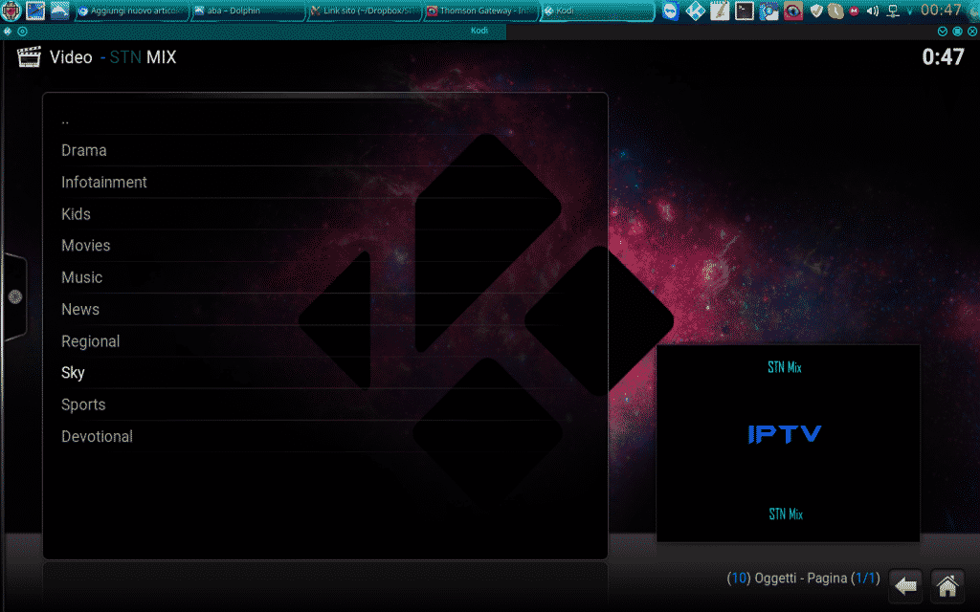Open the Regional category
This screenshot has width=980, height=612.
click(325, 341)
